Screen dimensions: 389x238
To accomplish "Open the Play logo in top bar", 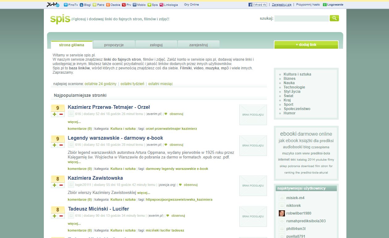I will [x=53, y=5].
